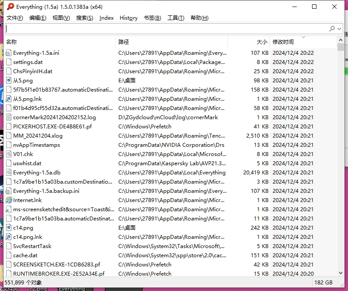Click icon of RUNTIMEBROKER.EXE-2E52A34E.pf
This screenshot has width=348, height=291.
tap(8, 273)
